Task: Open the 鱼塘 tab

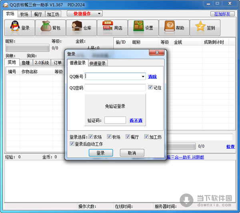Action: pyautogui.click(x=26, y=63)
